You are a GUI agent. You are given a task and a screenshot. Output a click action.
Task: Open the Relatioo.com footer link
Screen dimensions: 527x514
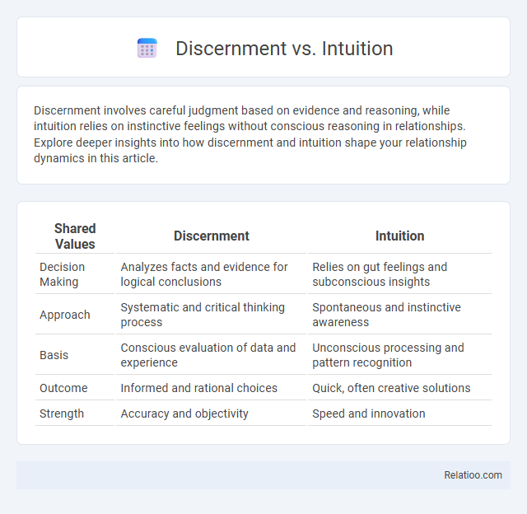click(x=473, y=475)
